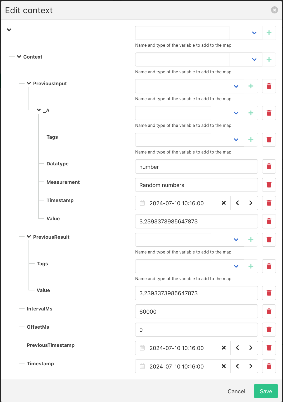Focus the Measurement field Random numbers

click(196, 185)
